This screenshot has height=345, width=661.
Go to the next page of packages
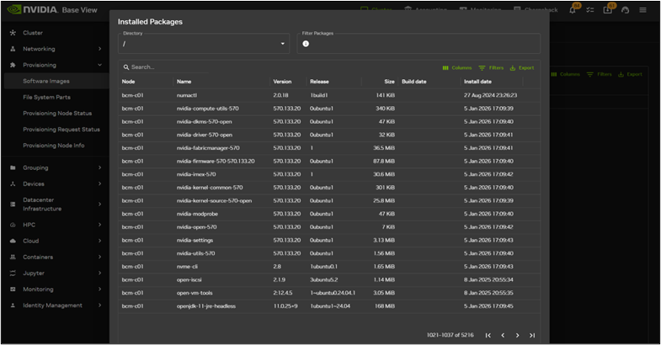(x=517, y=335)
